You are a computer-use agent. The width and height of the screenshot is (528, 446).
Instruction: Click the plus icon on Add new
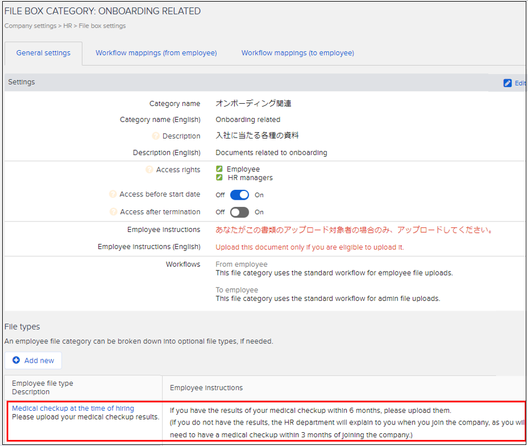pos(16,360)
